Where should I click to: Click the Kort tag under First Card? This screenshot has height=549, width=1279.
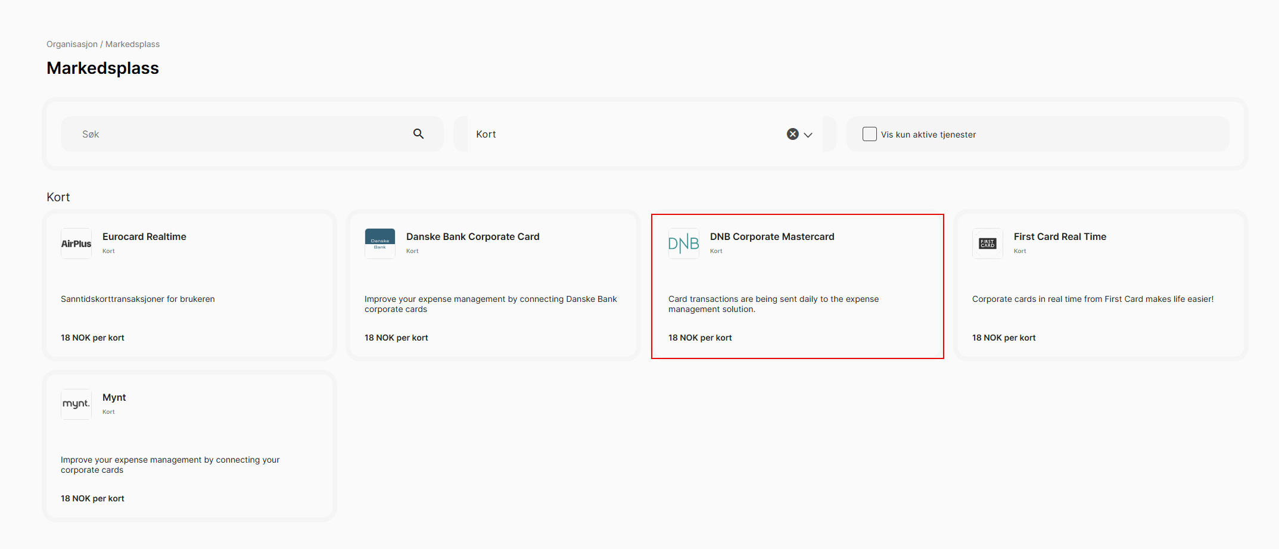[1020, 251]
